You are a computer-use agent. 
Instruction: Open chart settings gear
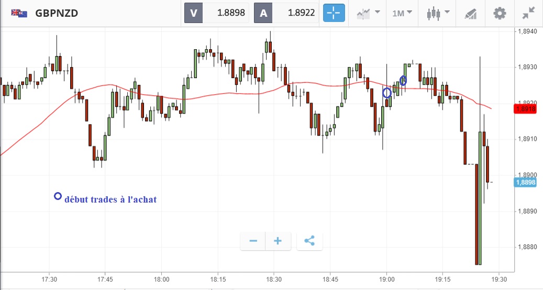tap(500, 13)
